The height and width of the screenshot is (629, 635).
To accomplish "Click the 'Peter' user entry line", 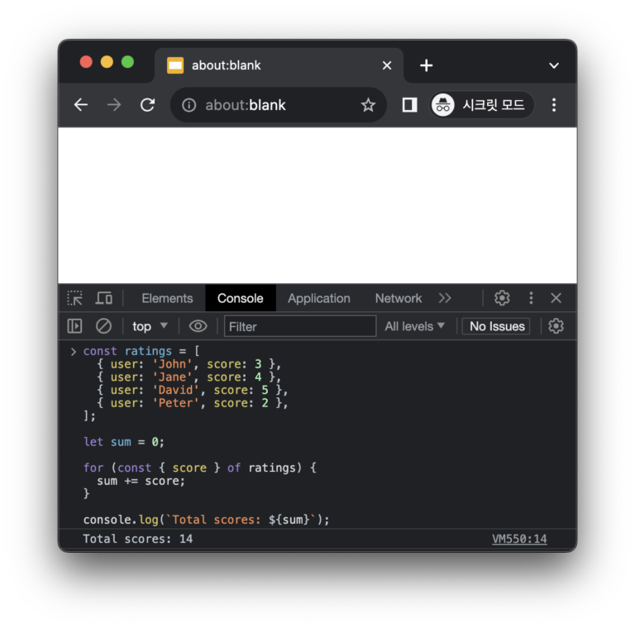I will pos(193,403).
